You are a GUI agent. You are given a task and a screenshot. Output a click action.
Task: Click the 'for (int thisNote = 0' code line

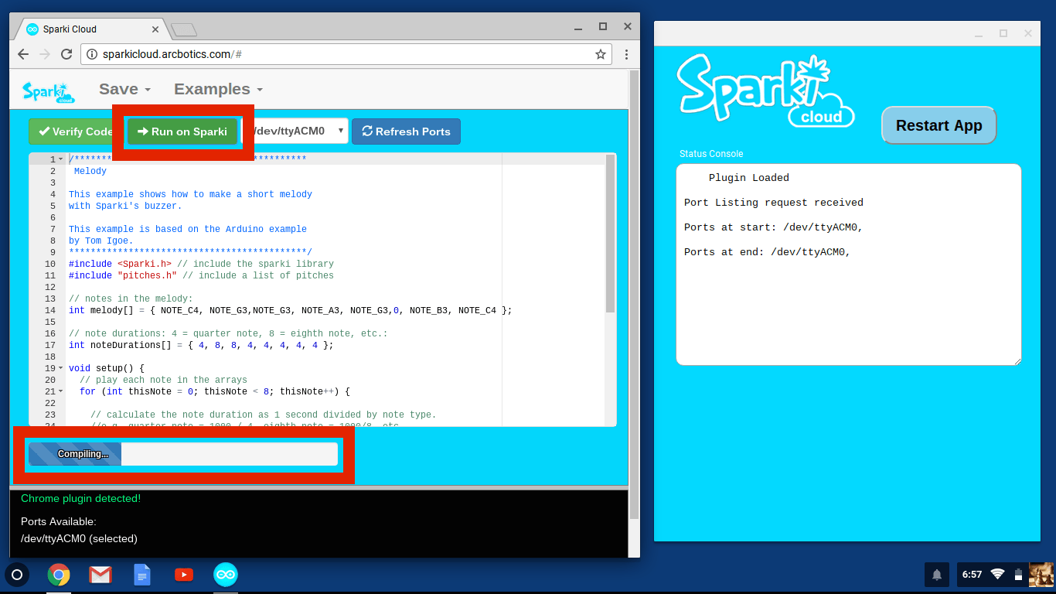click(x=215, y=391)
